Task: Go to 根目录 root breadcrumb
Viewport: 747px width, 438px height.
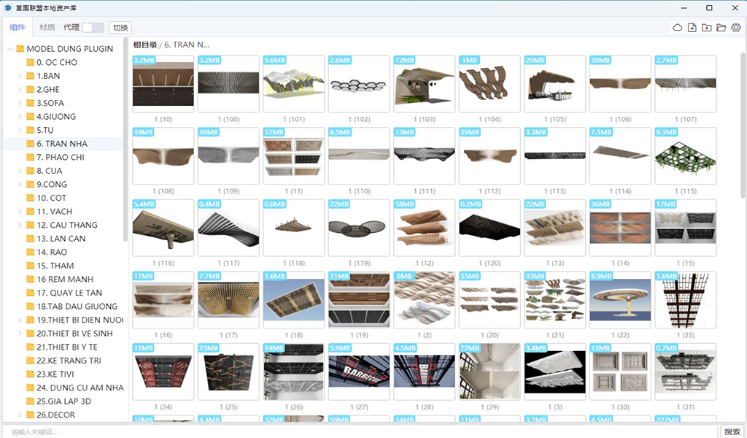Action: [x=145, y=45]
